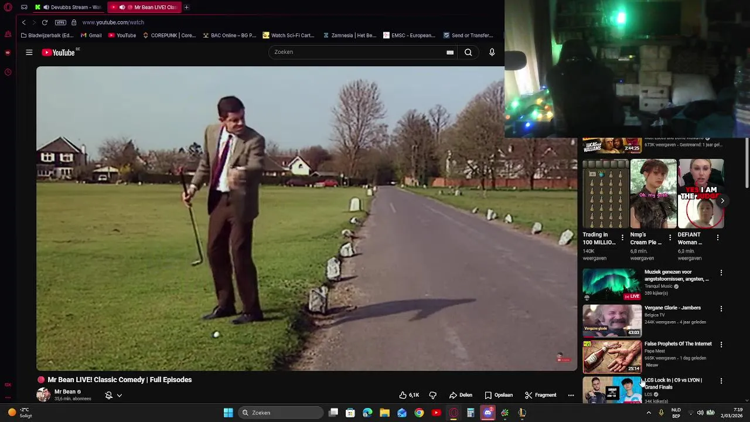Open the YouTube bookmark in bookmarks bar
Screen dimensions: 750x422
point(122,35)
